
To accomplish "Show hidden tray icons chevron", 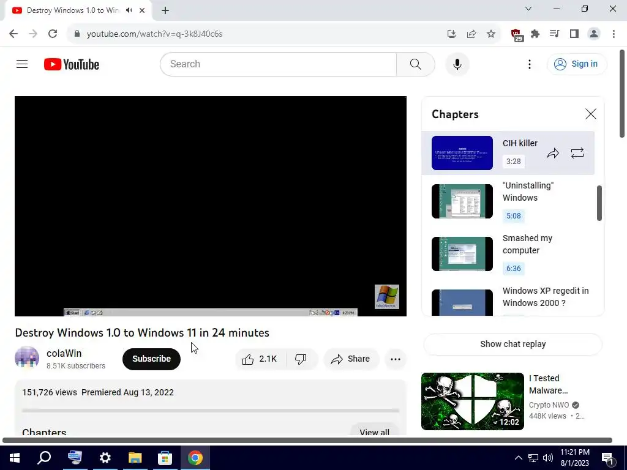I will 518,458.
